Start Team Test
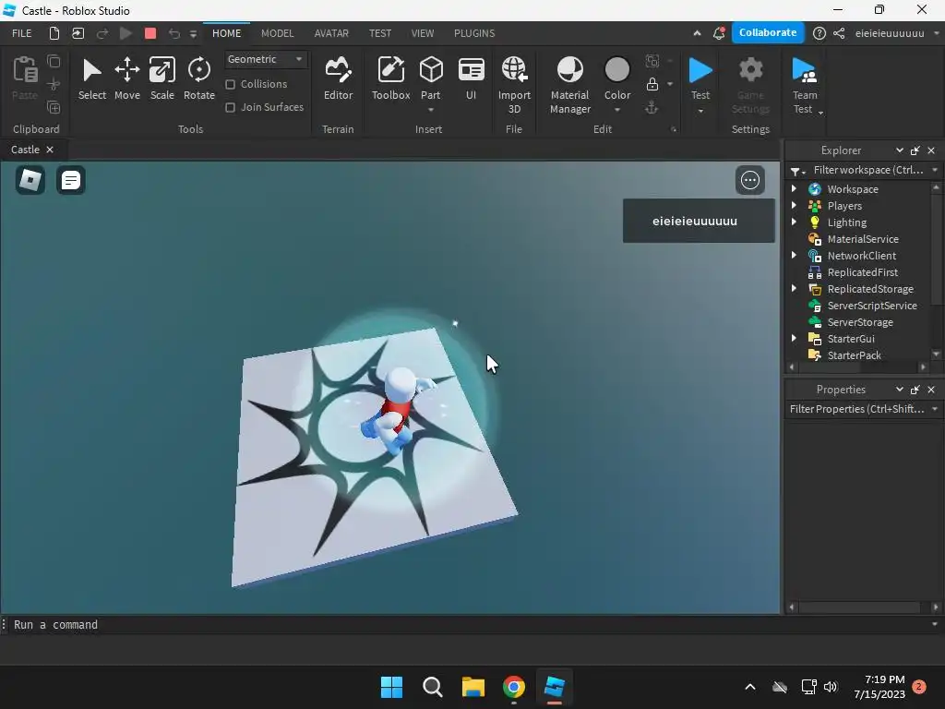Screen dimensions: 945x709 coord(805,84)
